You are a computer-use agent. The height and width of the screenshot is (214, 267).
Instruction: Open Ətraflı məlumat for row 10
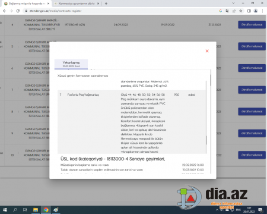click(x=252, y=155)
